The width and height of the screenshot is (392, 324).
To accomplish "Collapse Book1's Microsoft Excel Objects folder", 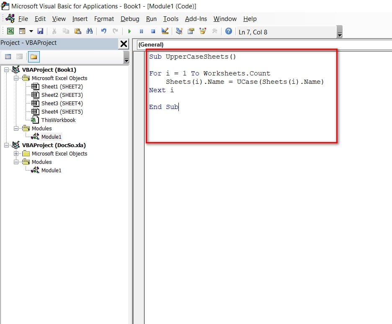I will [x=16, y=78].
